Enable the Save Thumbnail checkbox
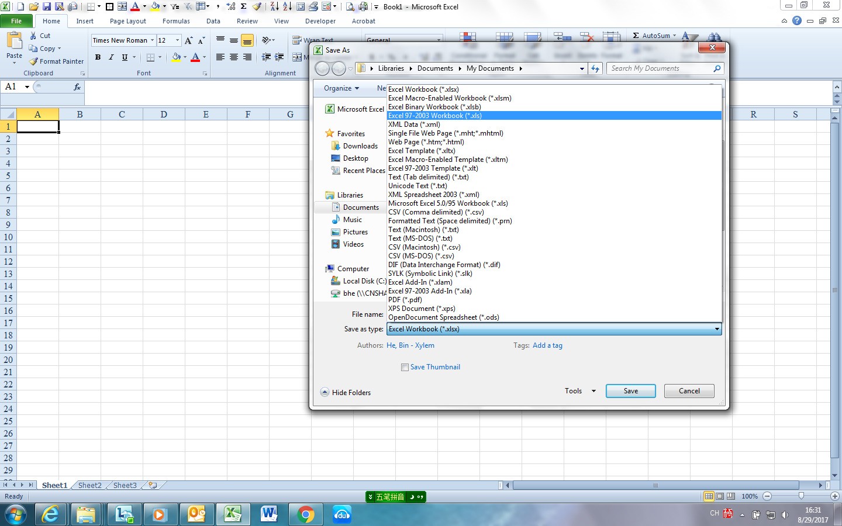The height and width of the screenshot is (526, 842). (405, 367)
